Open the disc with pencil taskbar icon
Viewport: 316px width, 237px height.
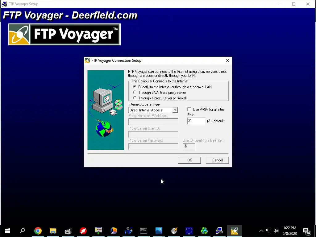pos(174,231)
